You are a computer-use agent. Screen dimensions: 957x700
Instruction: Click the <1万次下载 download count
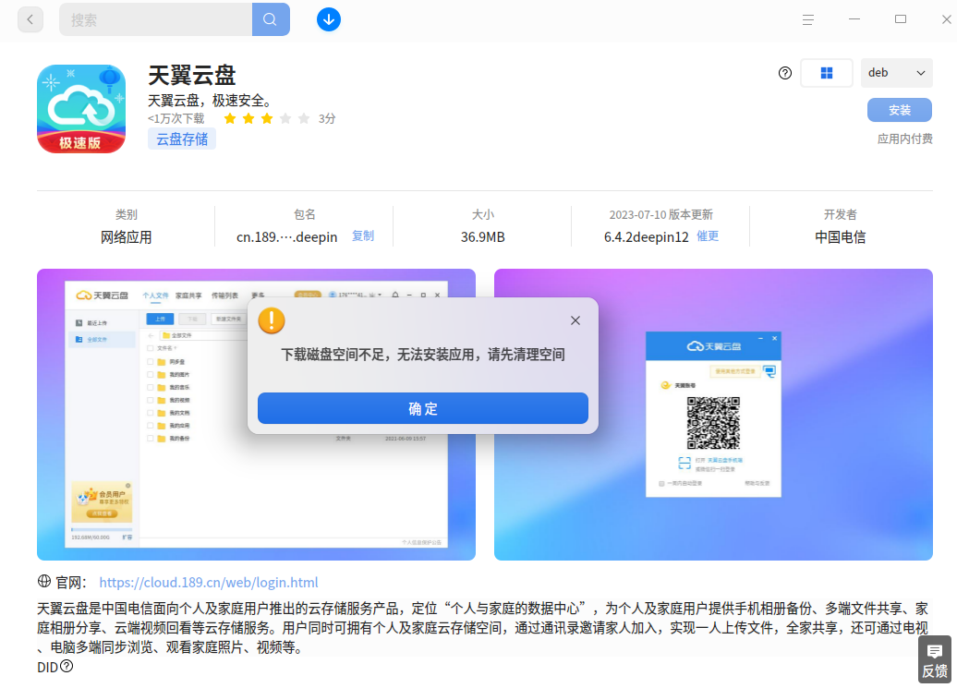pyautogui.click(x=176, y=118)
